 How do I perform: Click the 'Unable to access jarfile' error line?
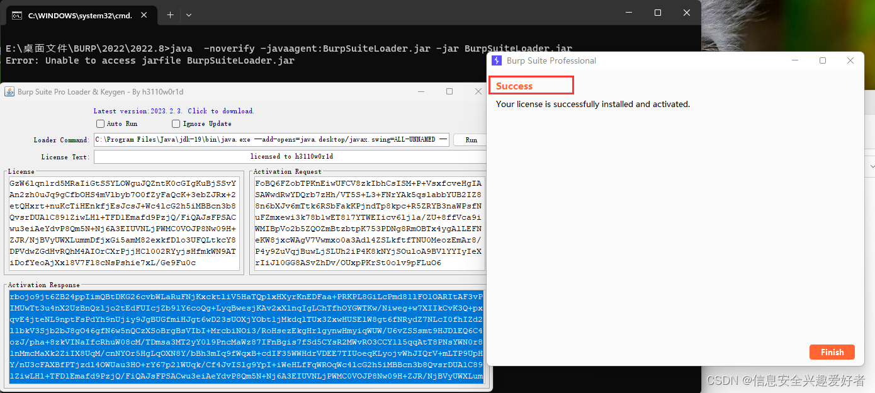pos(150,60)
